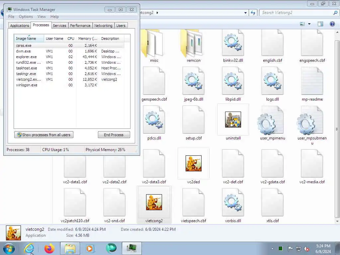This screenshot has width=340, height=255.
Task: Select the jpeg-6b.dll file icon
Action: [x=194, y=81]
